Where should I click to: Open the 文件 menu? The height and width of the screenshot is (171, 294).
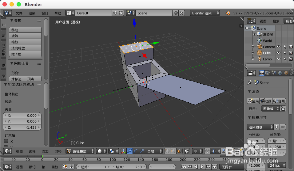click(x=19, y=13)
